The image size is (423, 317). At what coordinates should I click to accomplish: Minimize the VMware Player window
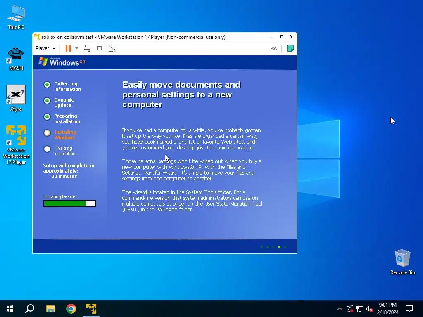(x=272, y=37)
